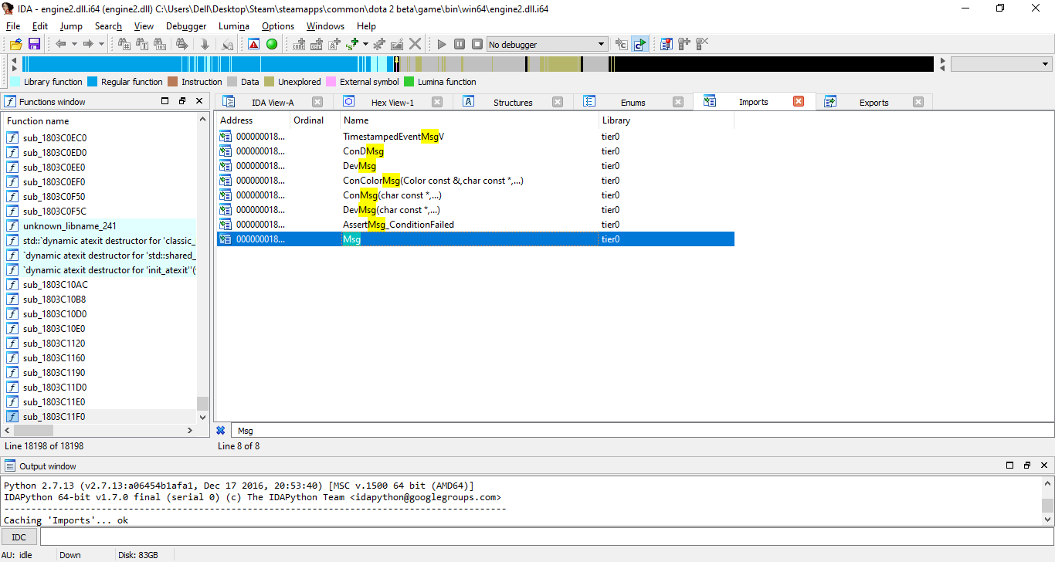Terminate the process with the stop icon

point(477,44)
